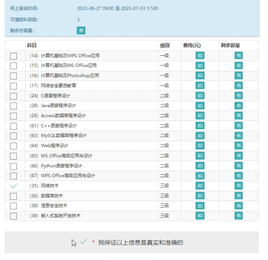Click the 有 capacity badge for Python语言程序设计
The height and width of the screenshot is (260, 268).
pyautogui.click(x=238, y=166)
